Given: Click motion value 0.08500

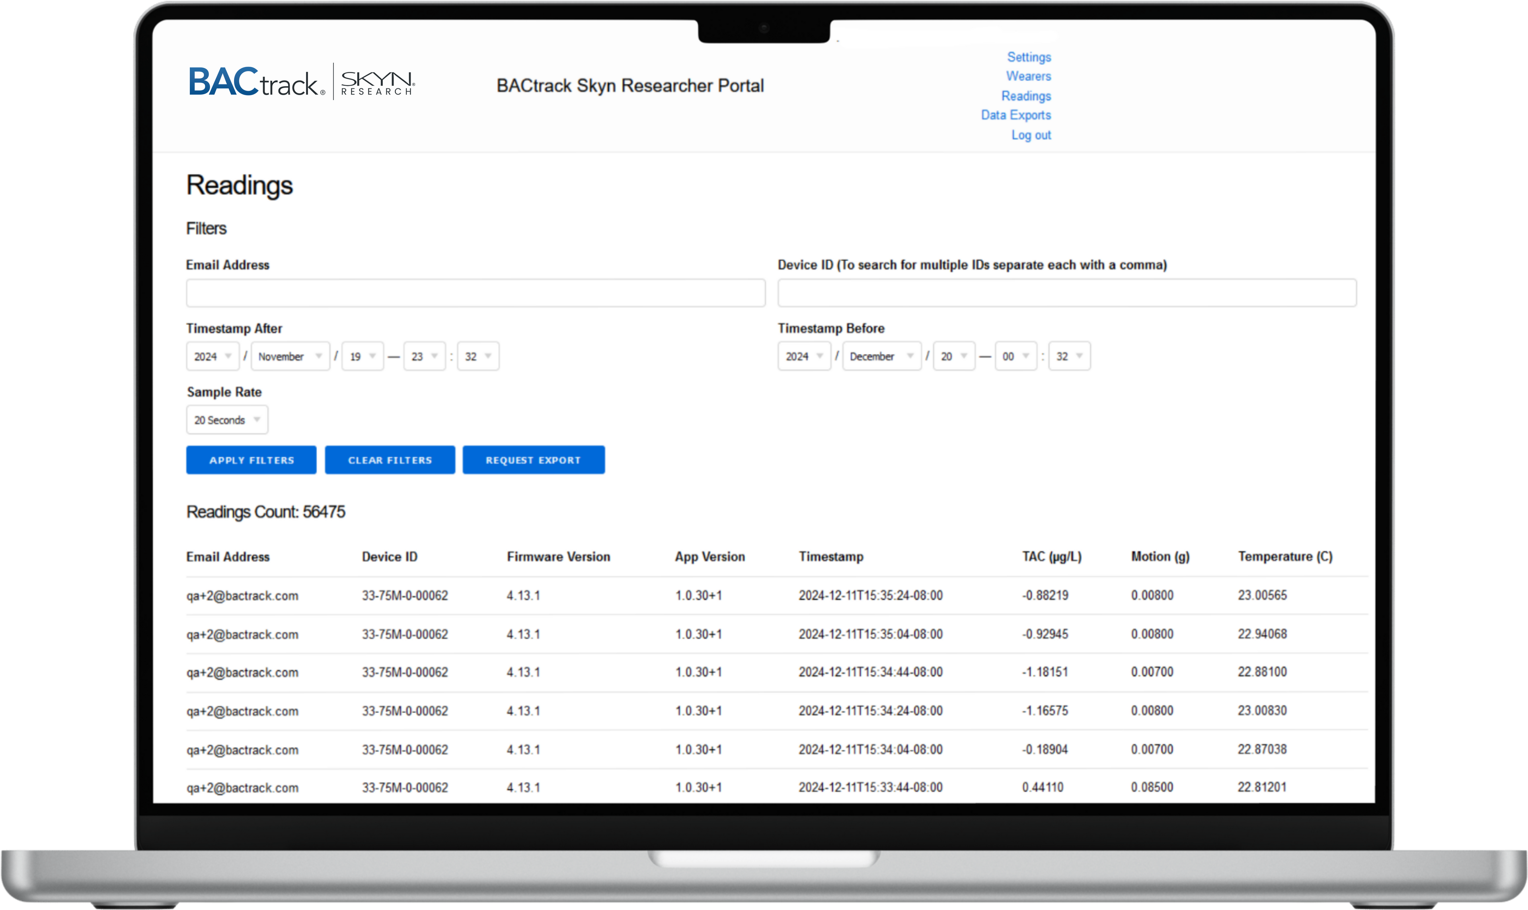Looking at the screenshot, I should [x=1152, y=787].
